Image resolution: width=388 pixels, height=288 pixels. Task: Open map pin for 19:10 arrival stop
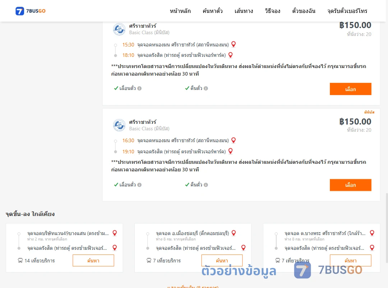click(230, 151)
